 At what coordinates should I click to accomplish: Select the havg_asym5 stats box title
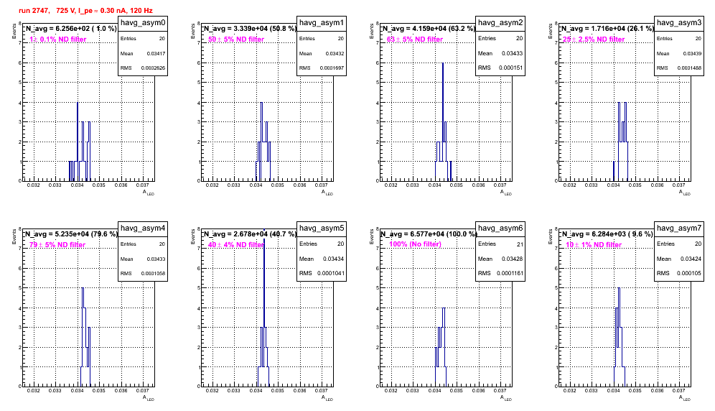[322, 228]
